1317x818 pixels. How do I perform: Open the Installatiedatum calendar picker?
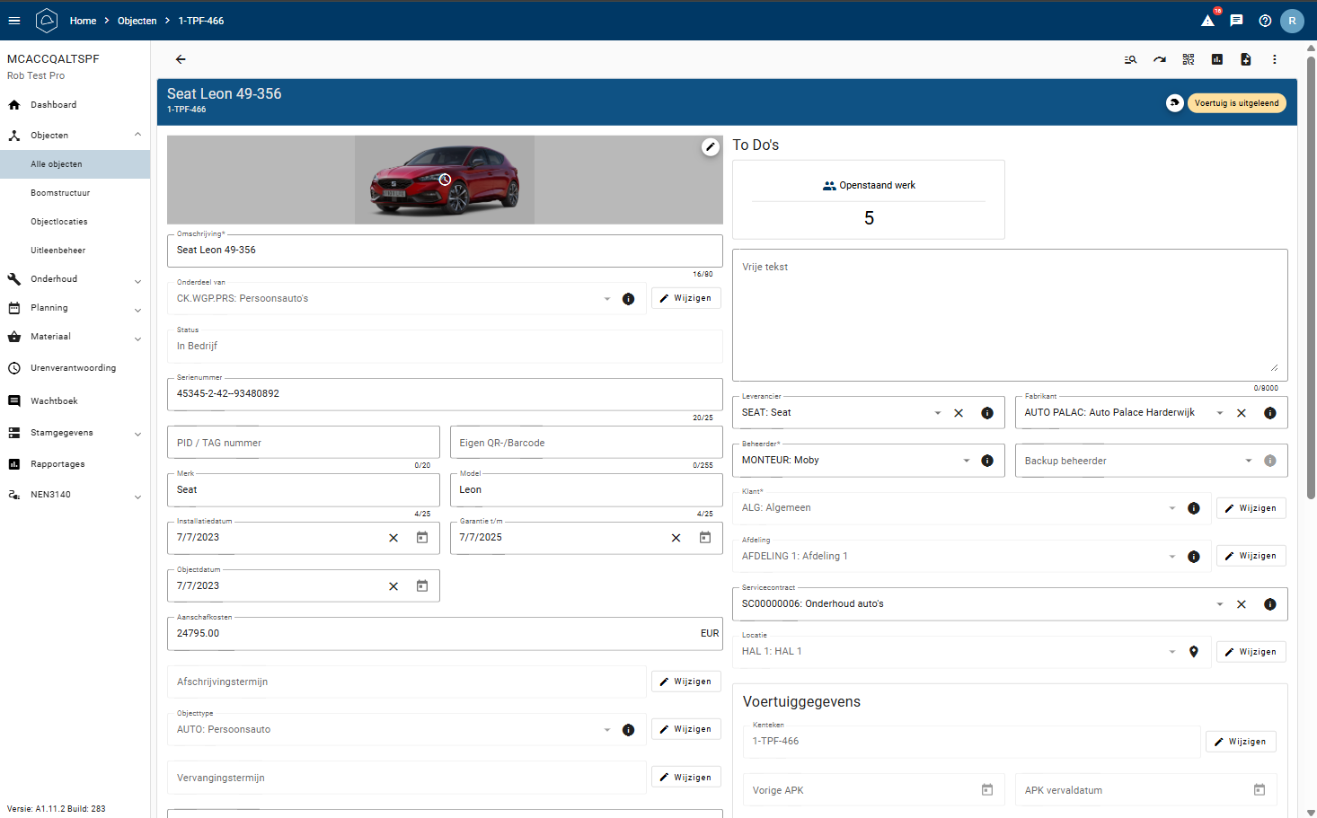pos(422,538)
